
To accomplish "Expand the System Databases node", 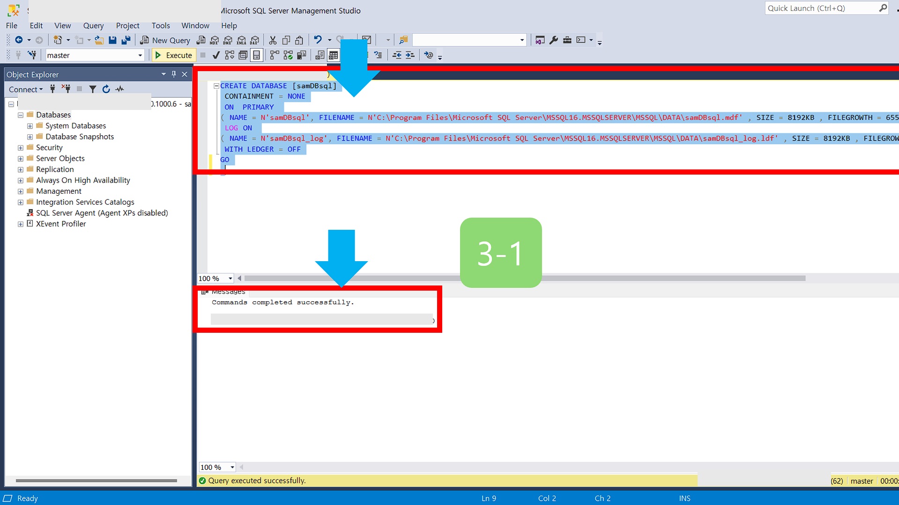I will coord(30,126).
